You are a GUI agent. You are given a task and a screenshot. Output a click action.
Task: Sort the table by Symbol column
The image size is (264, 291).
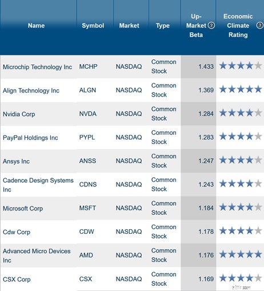[x=93, y=26]
